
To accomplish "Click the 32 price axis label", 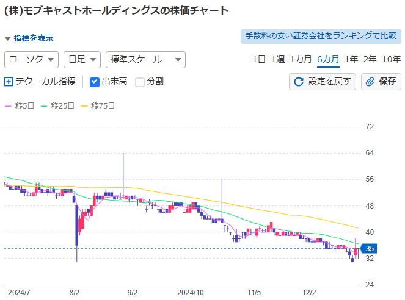I will click(370, 259).
